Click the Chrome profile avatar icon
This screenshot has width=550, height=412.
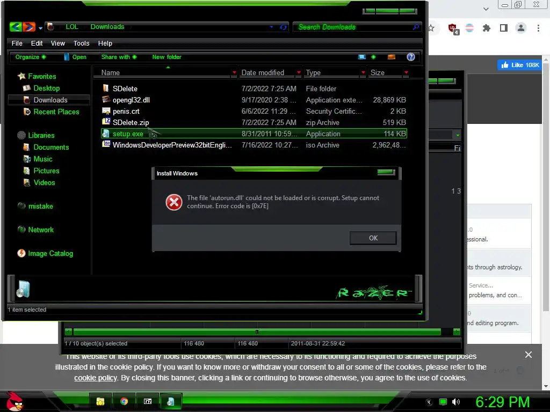pyautogui.click(x=521, y=28)
